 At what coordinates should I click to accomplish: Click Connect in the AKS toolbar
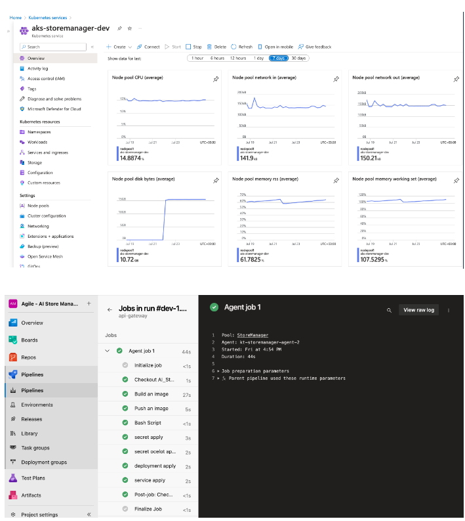point(148,47)
